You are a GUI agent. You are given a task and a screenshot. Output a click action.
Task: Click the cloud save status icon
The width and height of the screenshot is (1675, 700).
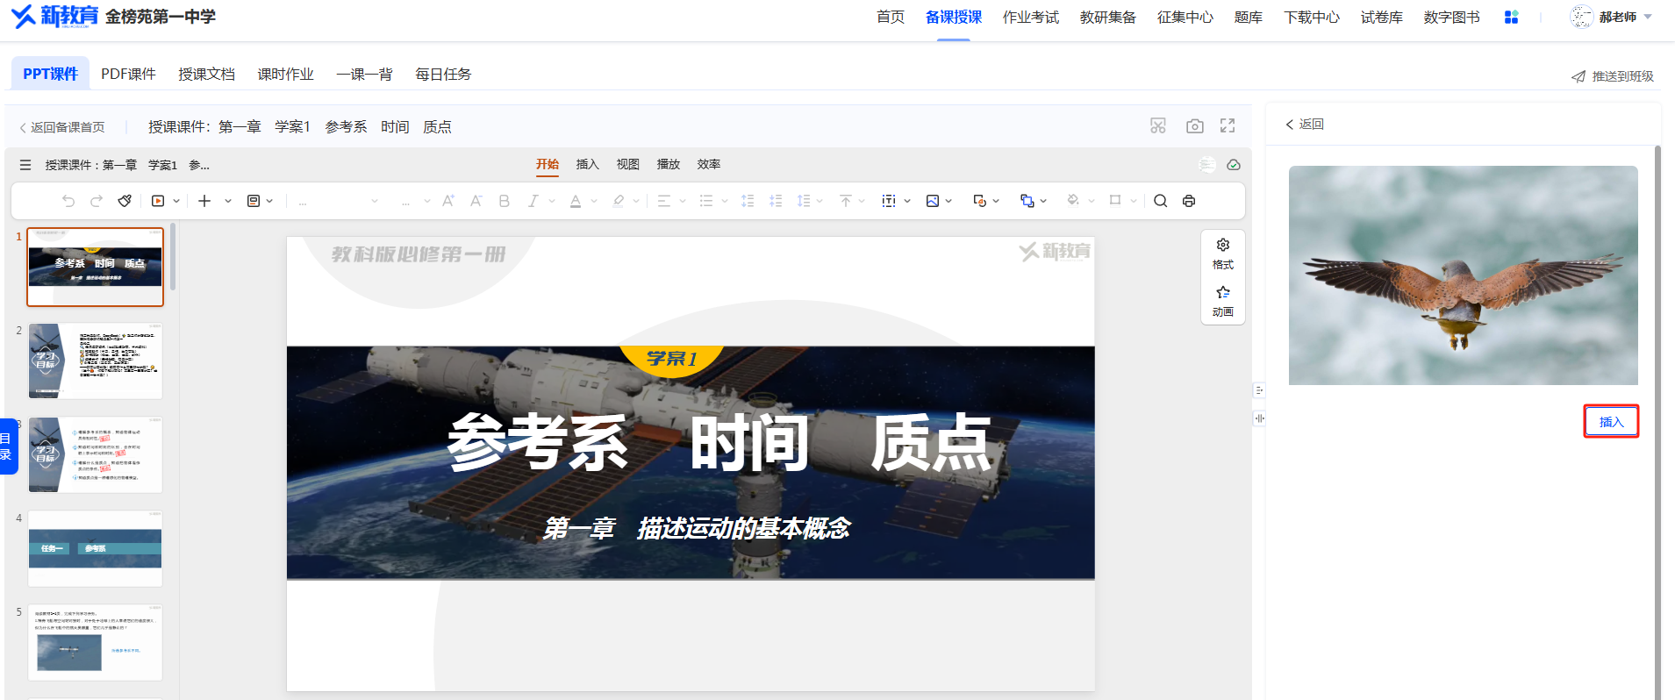pos(1234,165)
